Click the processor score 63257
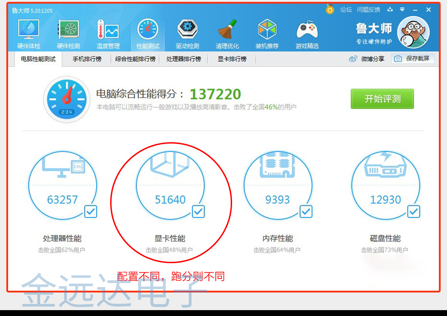The width and height of the screenshot is (447, 316). coord(62,200)
